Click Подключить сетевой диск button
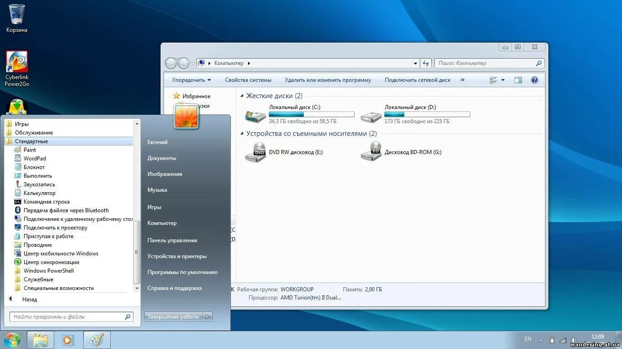The image size is (622, 349). 418,80
